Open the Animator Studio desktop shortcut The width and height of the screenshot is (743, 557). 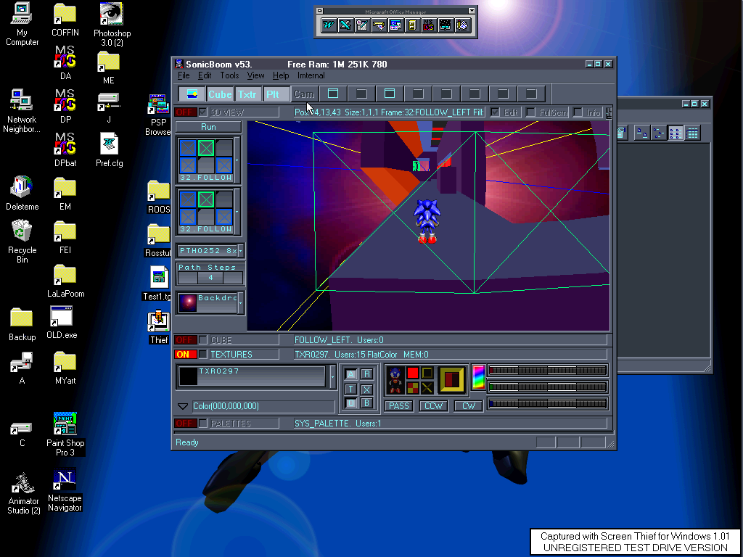(24, 493)
